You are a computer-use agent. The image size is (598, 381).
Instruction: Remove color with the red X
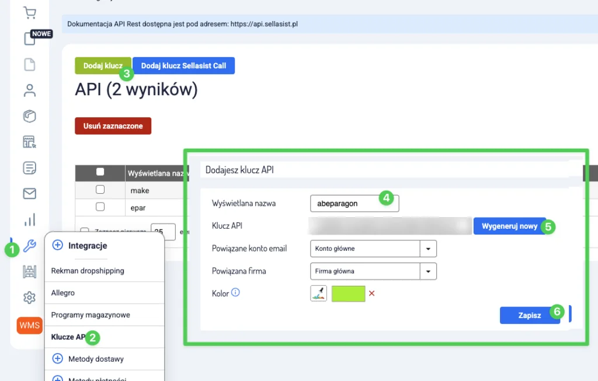pyautogui.click(x=372, y=293)
